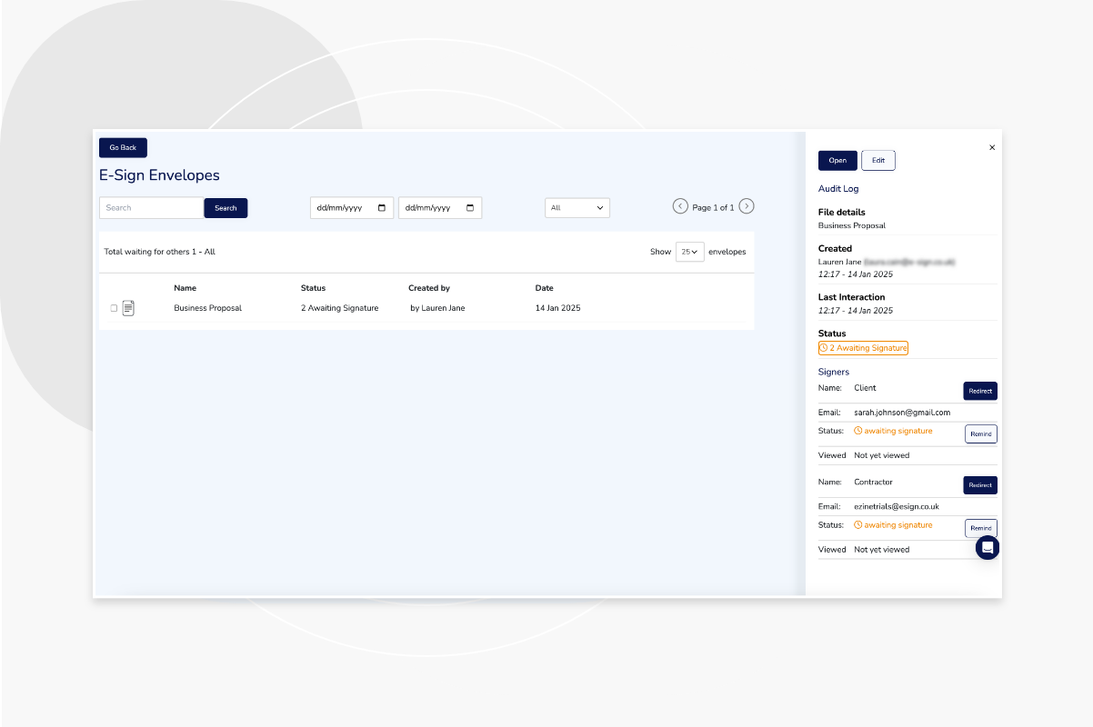1093x727 pixels.
Task: Focus the Search input field
Action: click(x=151, y=208)
